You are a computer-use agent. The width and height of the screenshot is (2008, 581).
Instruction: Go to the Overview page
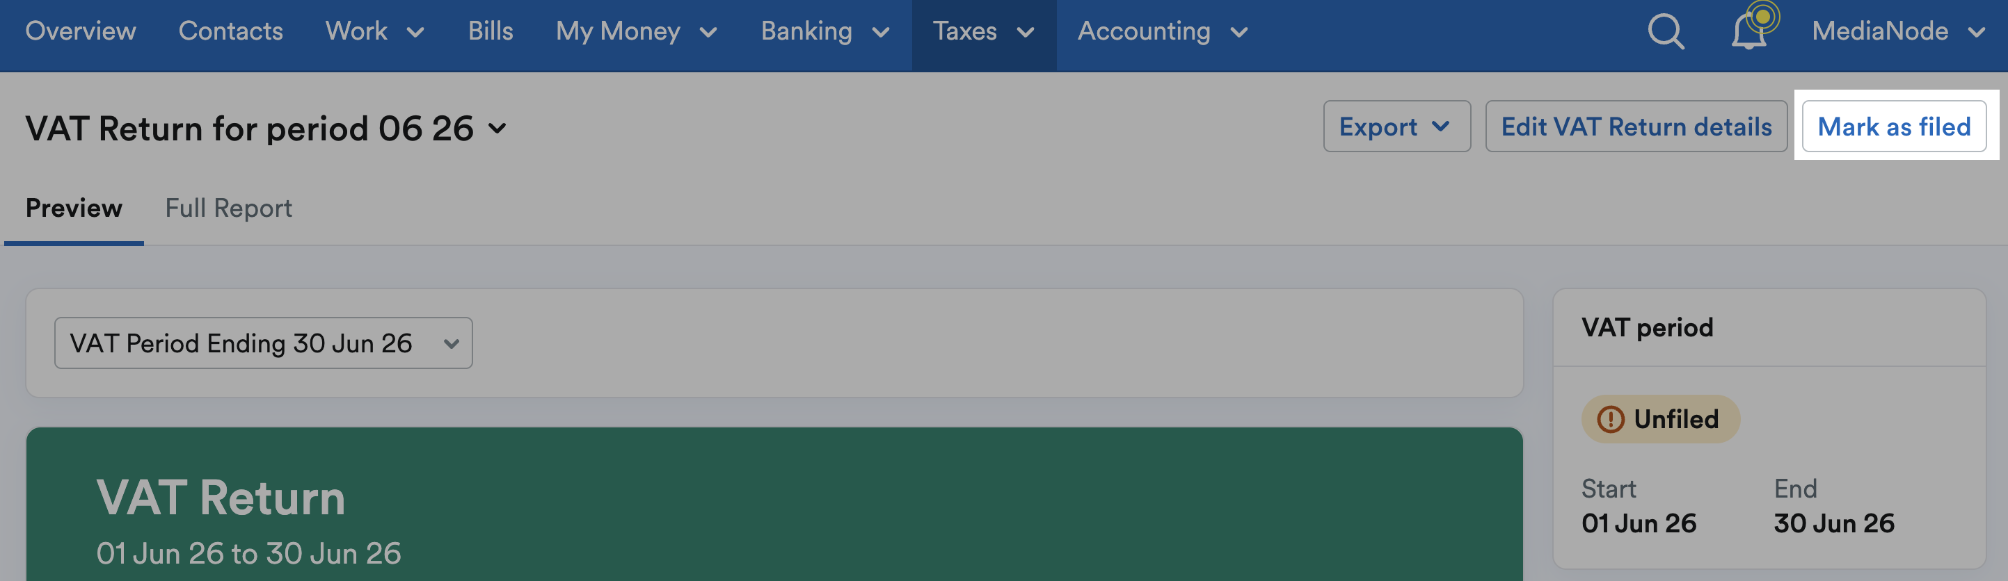point(80,31)
